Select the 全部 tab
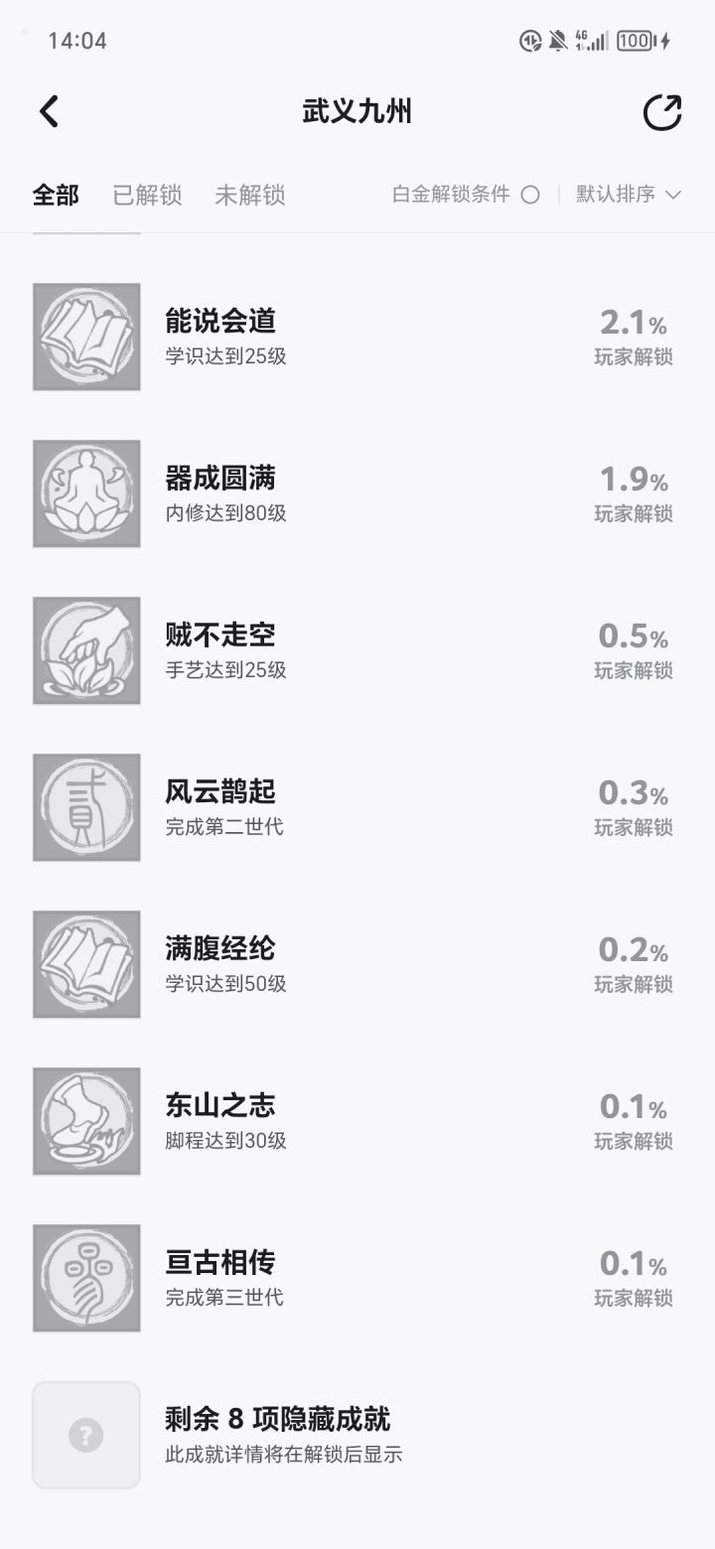Image resolution: width=715 pixels, height=1549 pixels. tap(56, 195)
